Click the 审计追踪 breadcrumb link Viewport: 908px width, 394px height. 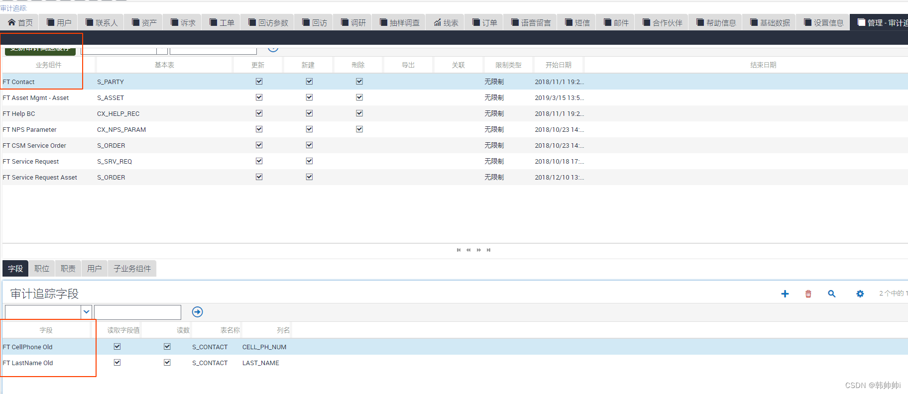13,8
